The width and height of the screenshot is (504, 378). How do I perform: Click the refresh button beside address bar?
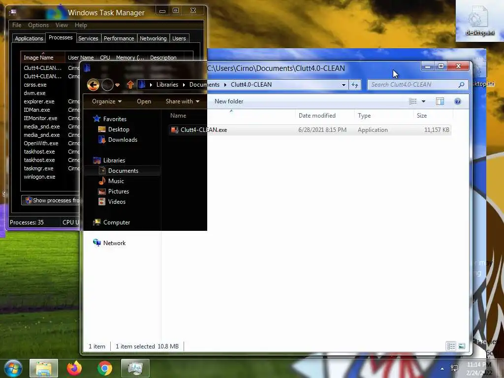tap(355, 85)
